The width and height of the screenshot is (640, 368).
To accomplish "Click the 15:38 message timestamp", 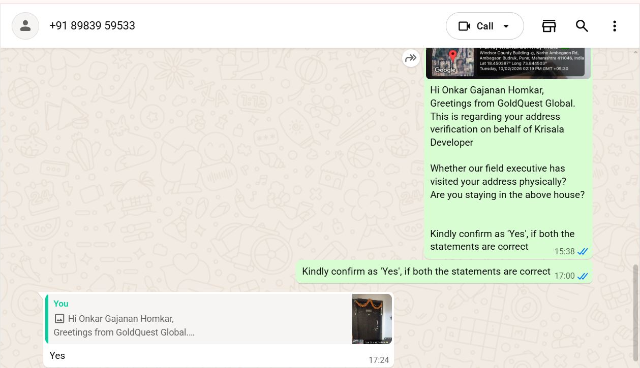I will (x=564, y=251).
